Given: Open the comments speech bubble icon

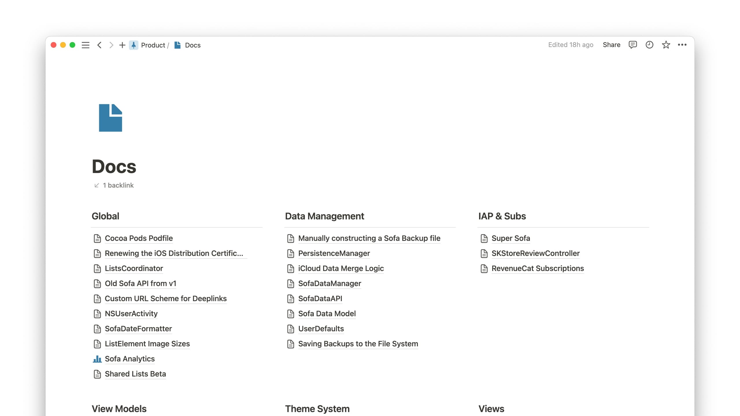Looking at the screenshot, I should click(632, 45).
